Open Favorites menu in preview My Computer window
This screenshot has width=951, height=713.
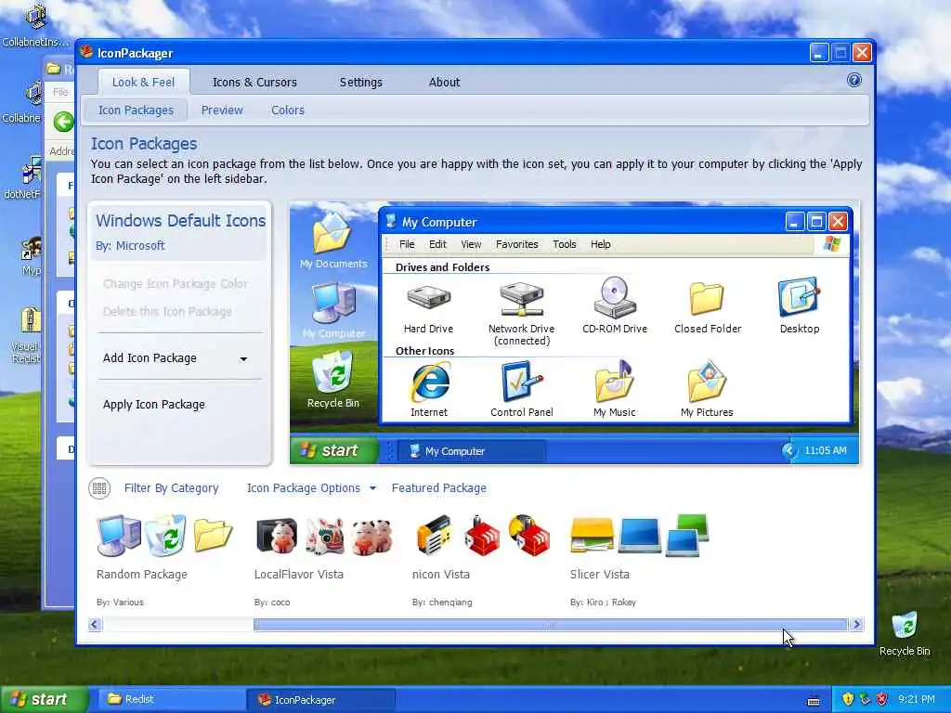click(516, 244)
